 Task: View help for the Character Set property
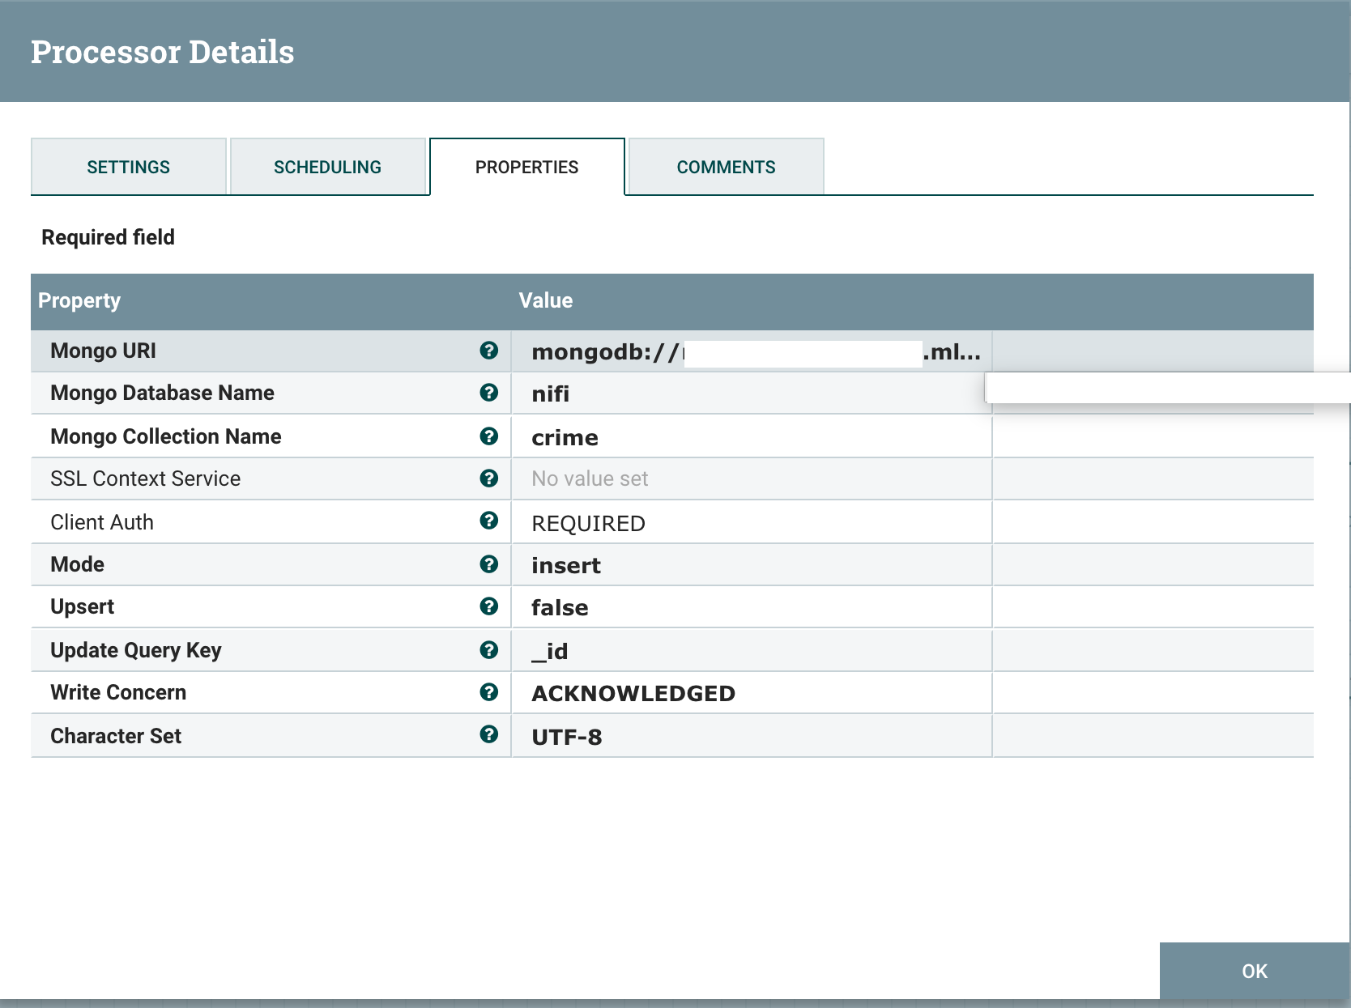pos(489,735)
